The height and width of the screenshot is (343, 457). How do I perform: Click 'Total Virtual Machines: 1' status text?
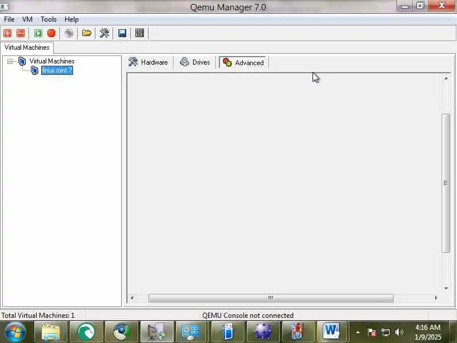[38, 316]
